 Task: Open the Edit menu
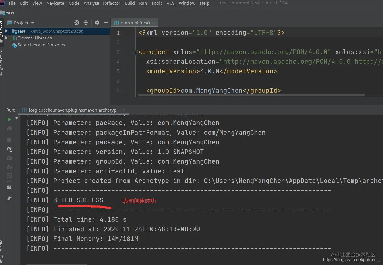tap(24, 3)
